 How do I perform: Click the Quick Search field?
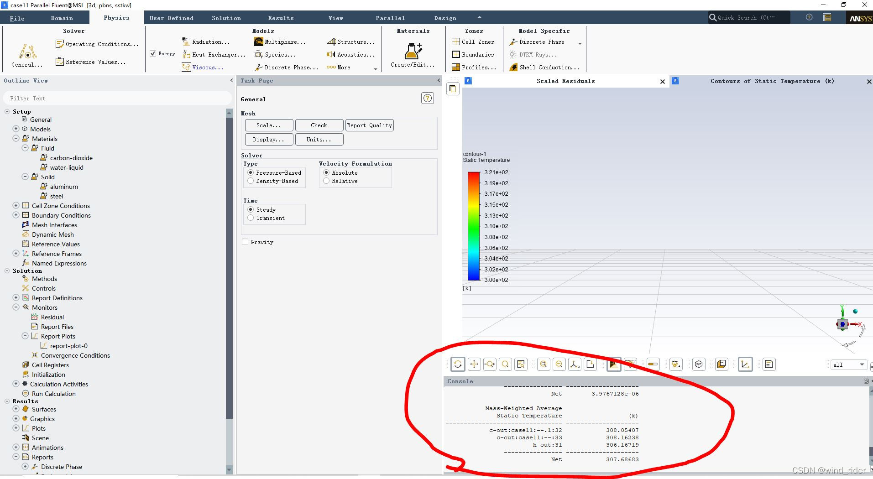748,17
